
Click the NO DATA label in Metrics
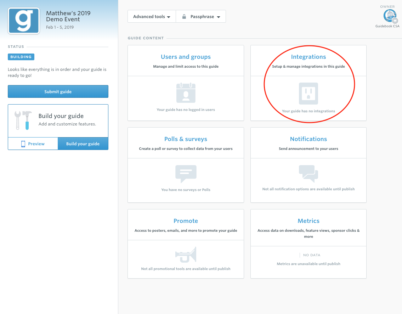(x=311, y=255)
